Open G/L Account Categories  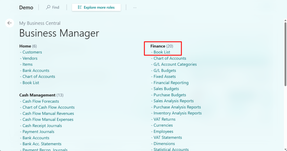[x=175, y=64]
